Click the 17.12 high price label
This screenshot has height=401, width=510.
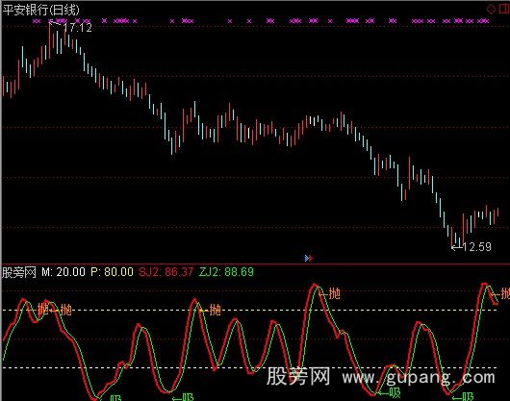(x=78, y=28)
